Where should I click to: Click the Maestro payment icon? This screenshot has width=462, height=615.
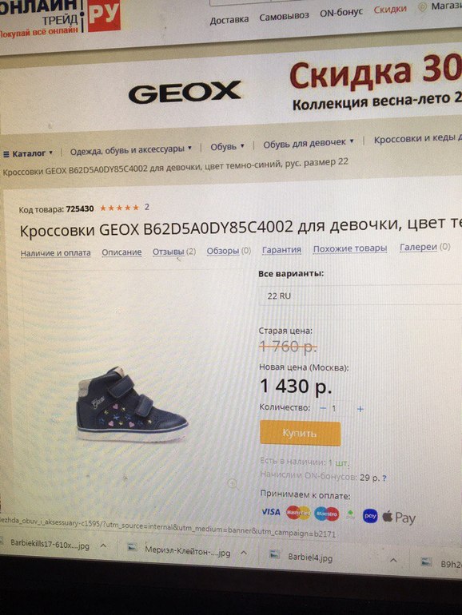[327, 514]
